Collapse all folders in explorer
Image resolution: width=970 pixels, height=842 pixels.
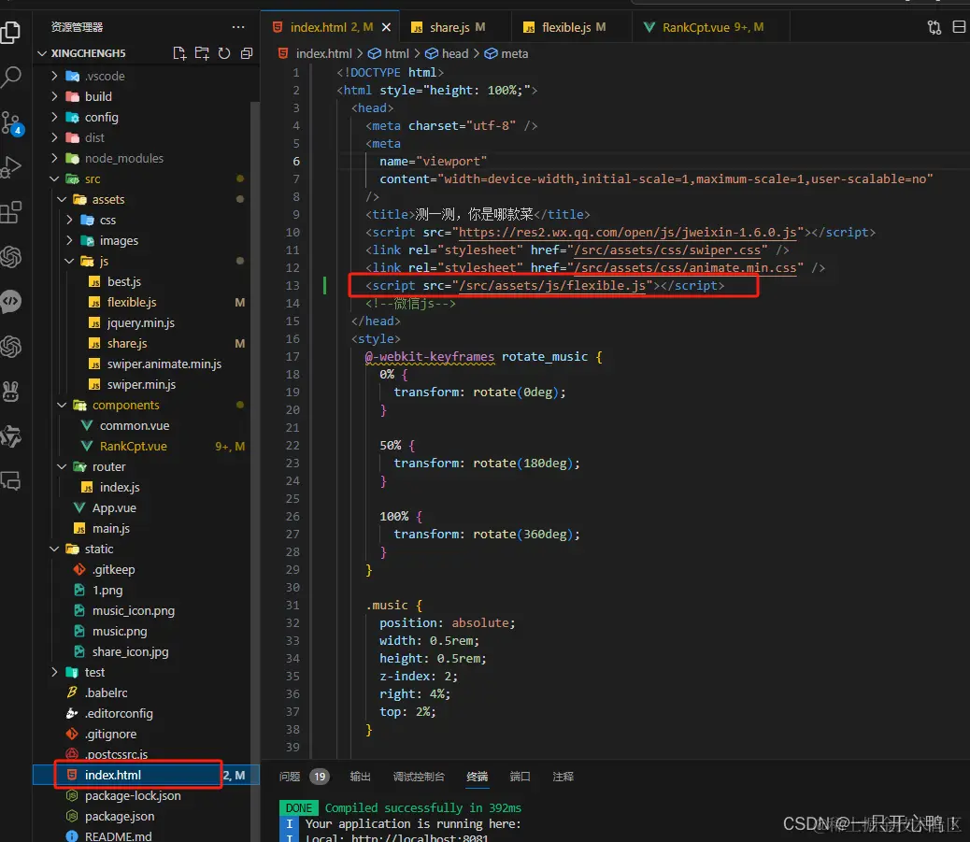[246, 53]
